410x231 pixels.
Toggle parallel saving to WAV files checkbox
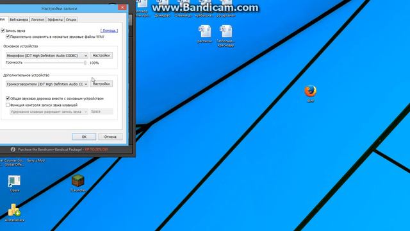(8, 37)
